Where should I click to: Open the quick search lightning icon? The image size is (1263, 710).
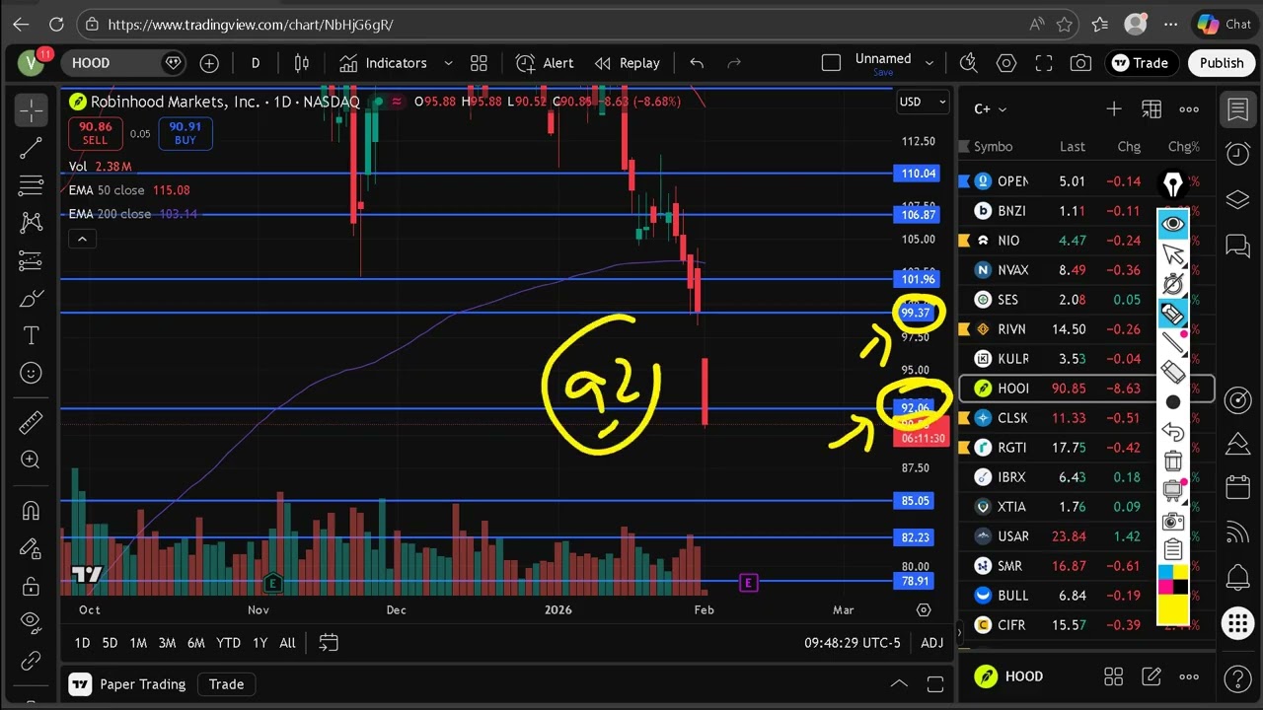coord(969,63)
